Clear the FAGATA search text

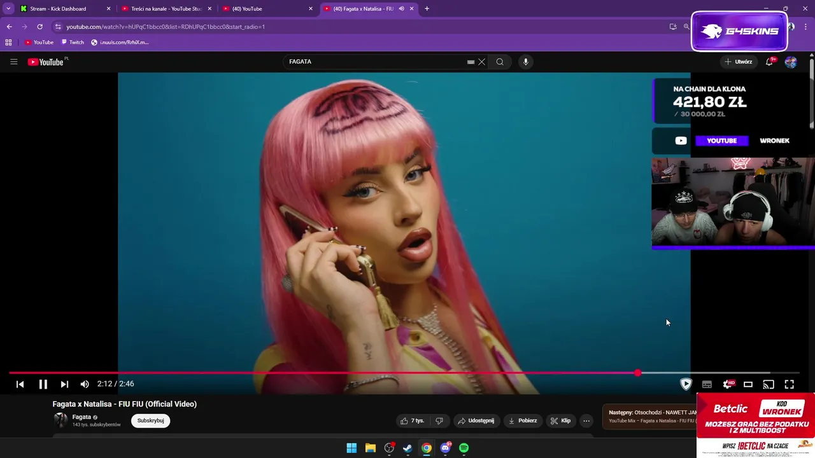tap(482, 62)
